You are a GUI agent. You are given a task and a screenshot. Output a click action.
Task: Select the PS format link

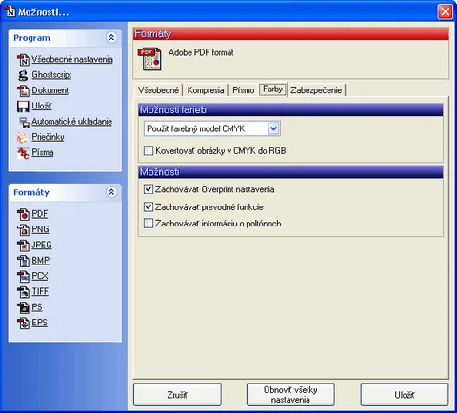[x=37, y=307]
